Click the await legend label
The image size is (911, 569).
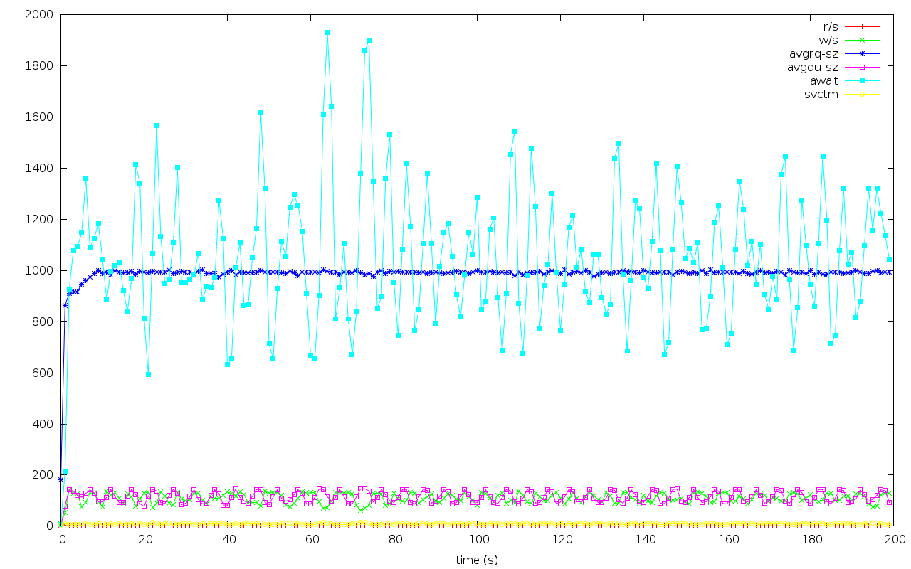coord(824,81)
